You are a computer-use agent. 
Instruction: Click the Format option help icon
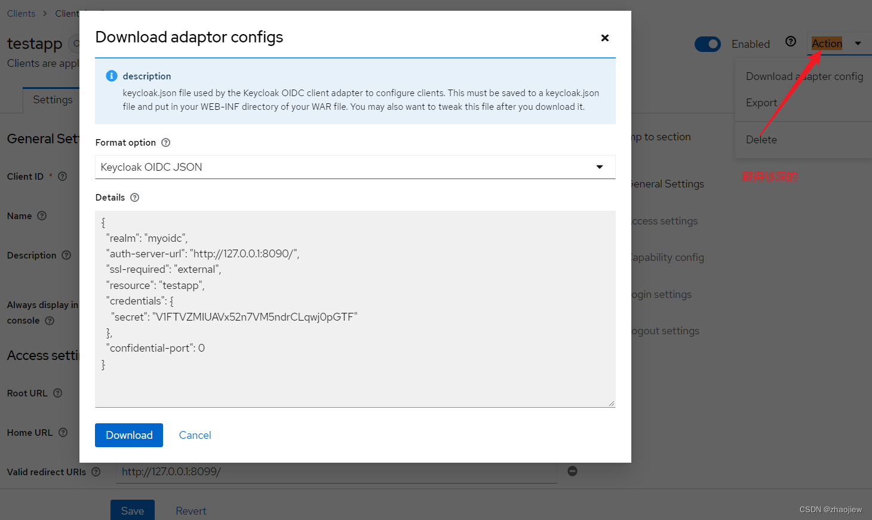click(x=166, y=143)
